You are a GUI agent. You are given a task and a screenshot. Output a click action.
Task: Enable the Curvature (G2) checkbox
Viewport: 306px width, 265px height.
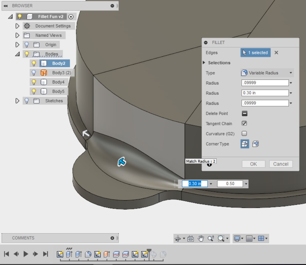(244, 133)
